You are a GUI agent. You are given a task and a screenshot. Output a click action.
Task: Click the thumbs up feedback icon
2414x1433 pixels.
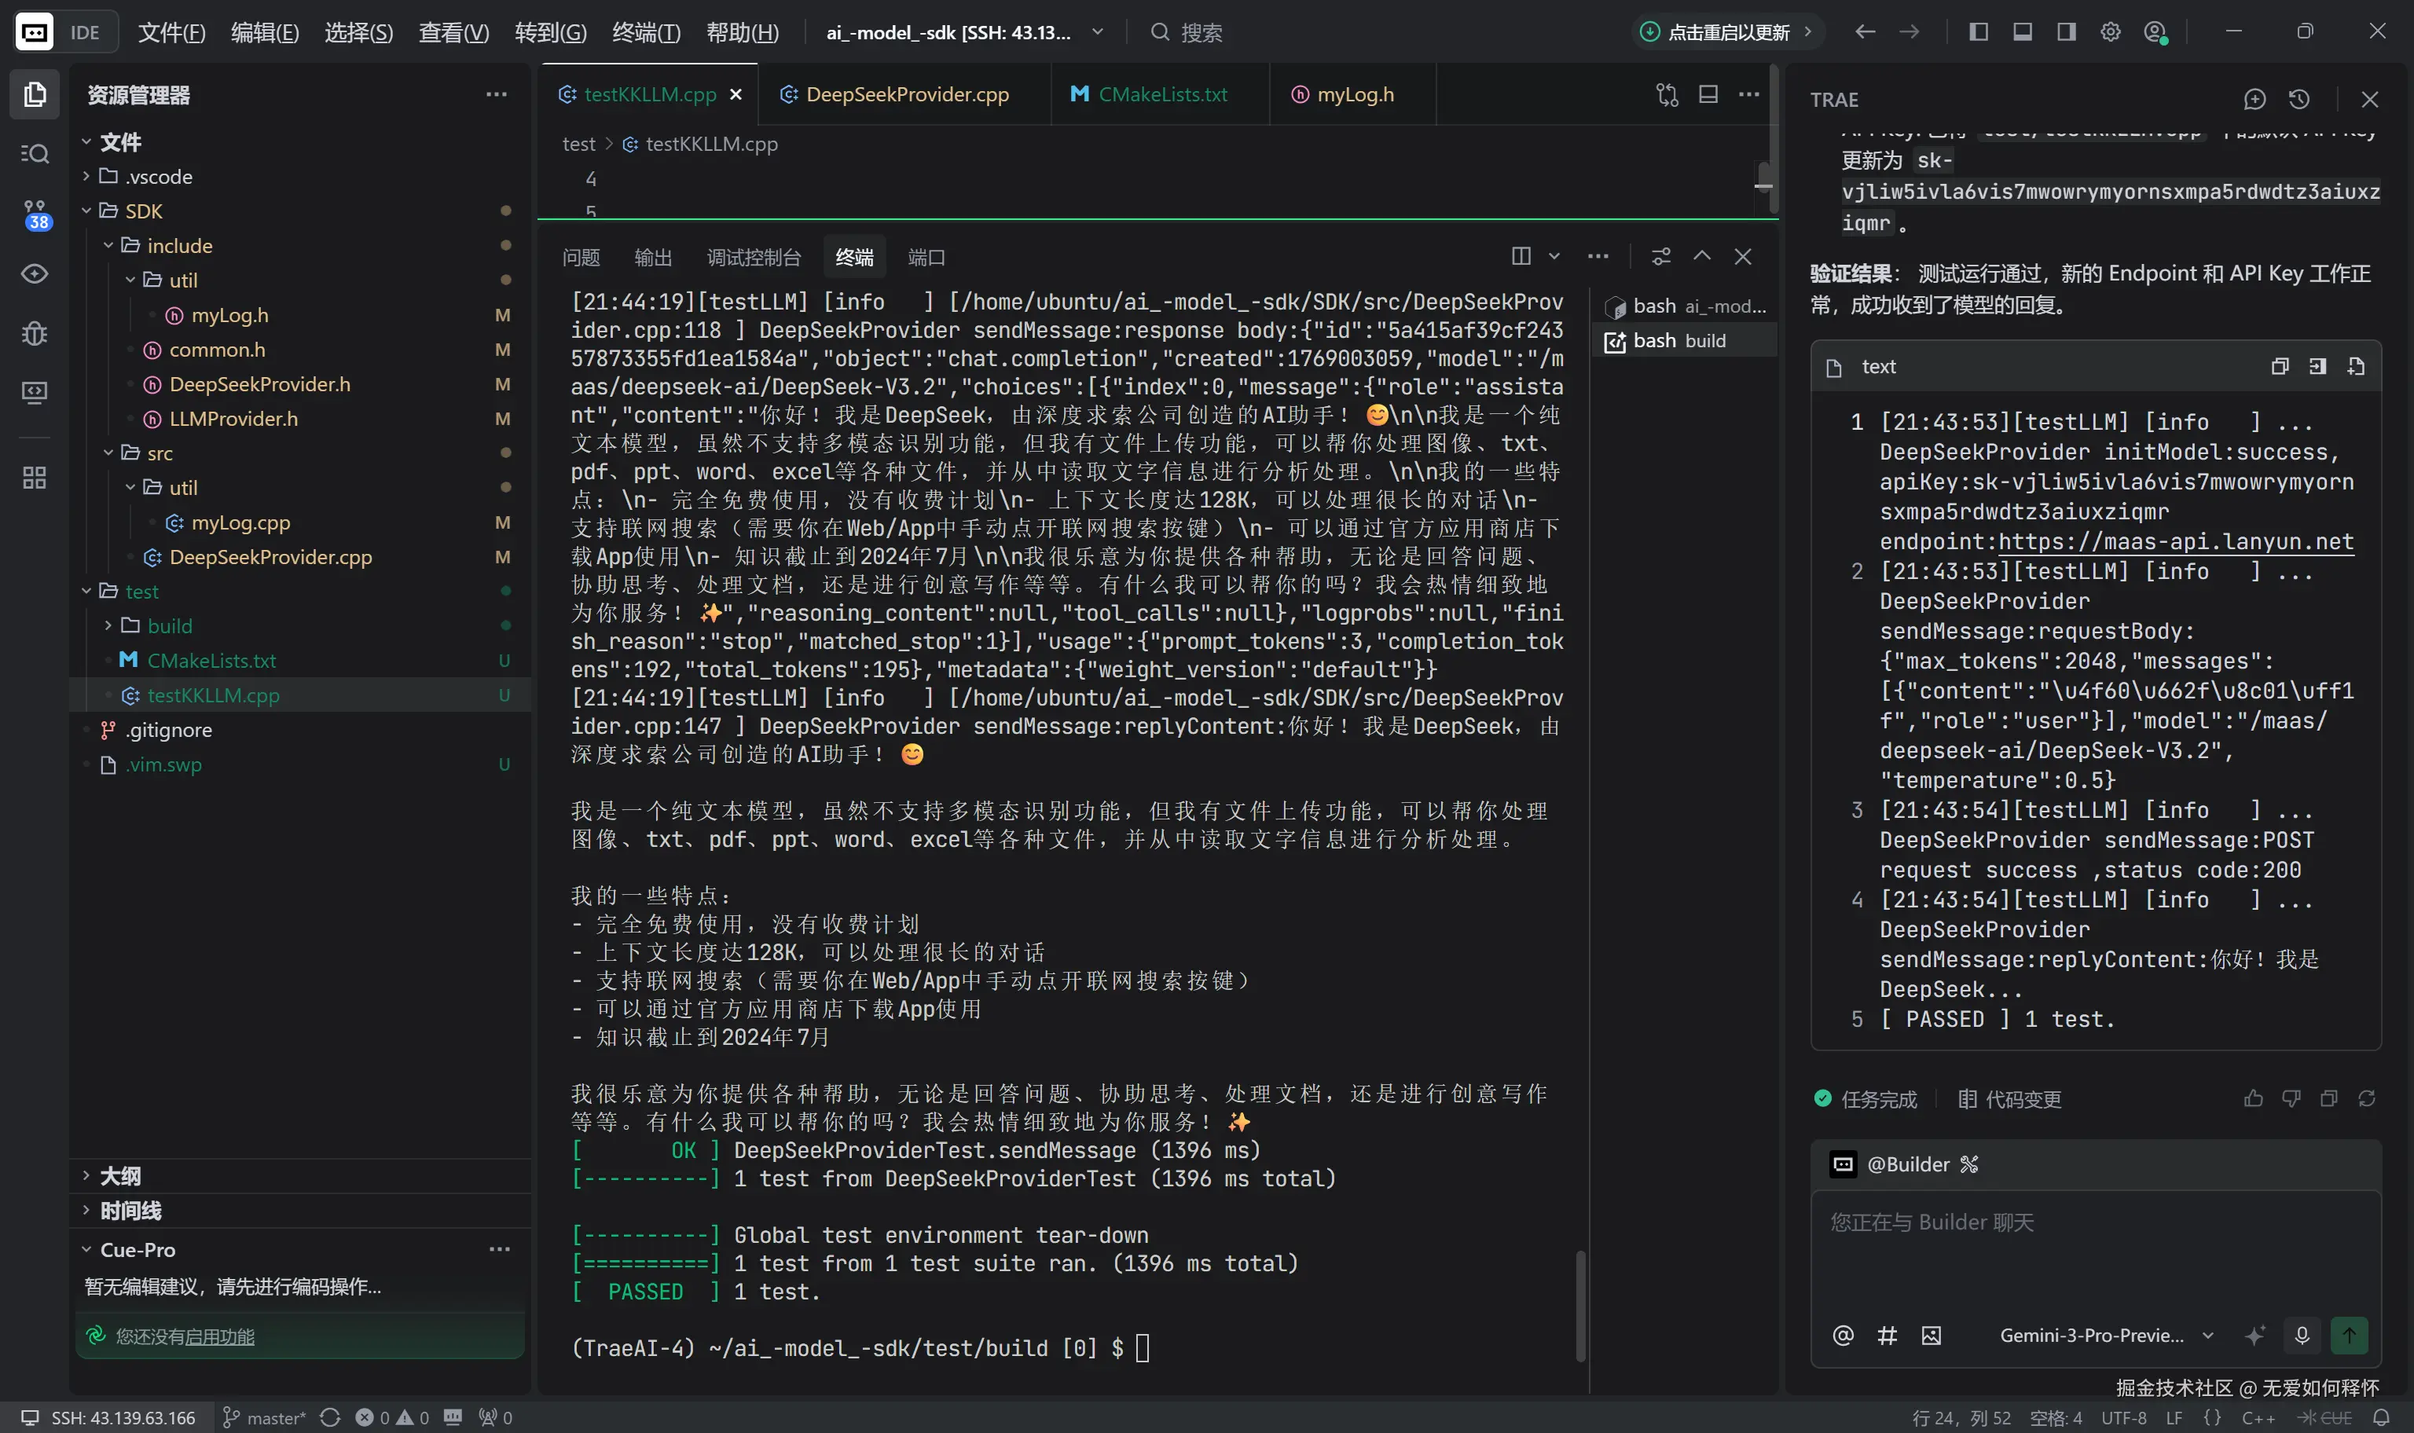[x=2253, y=1099]
